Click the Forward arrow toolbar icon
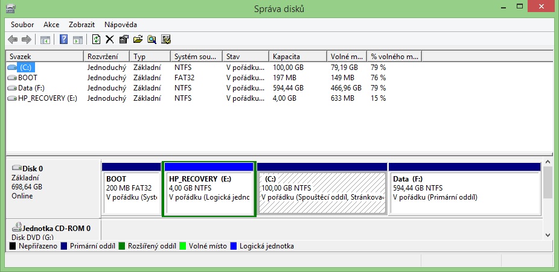Image resolution: width=559 pixels, height=272 pixels. tap(27, 40)
